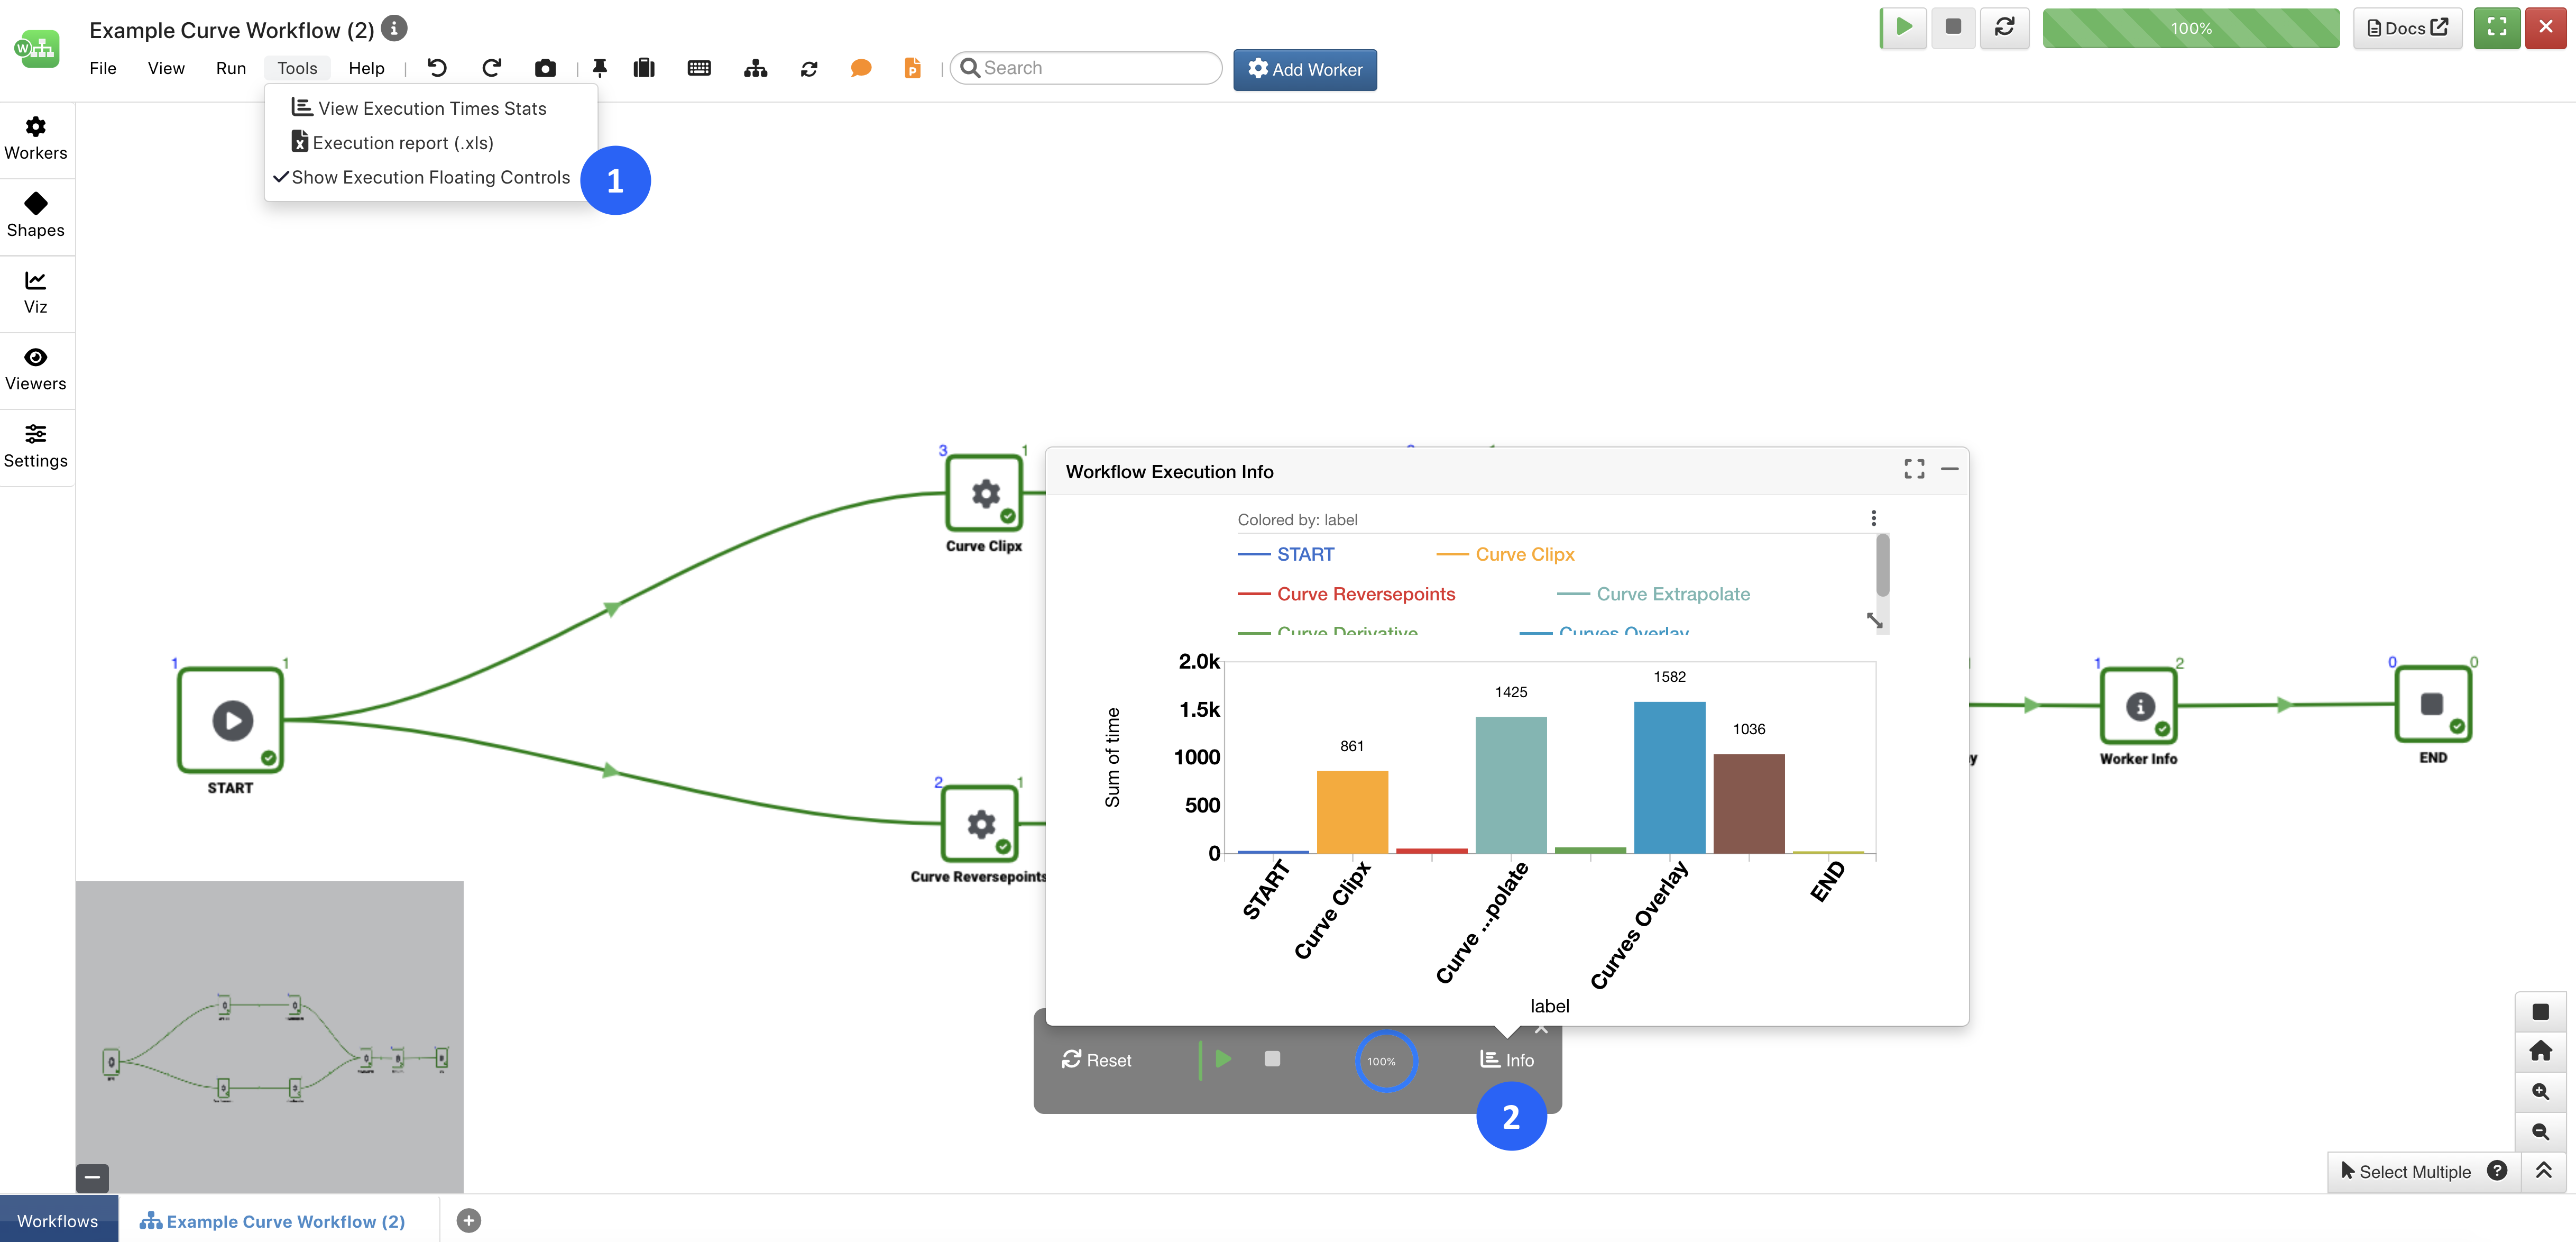Switch to the Workflows tab

click(57, 1220)
